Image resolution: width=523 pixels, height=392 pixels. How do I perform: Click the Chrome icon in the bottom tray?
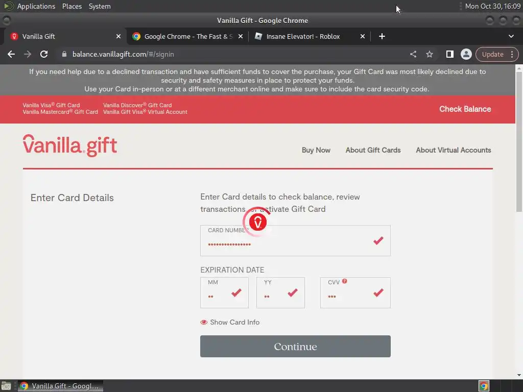tap(484, 386)
